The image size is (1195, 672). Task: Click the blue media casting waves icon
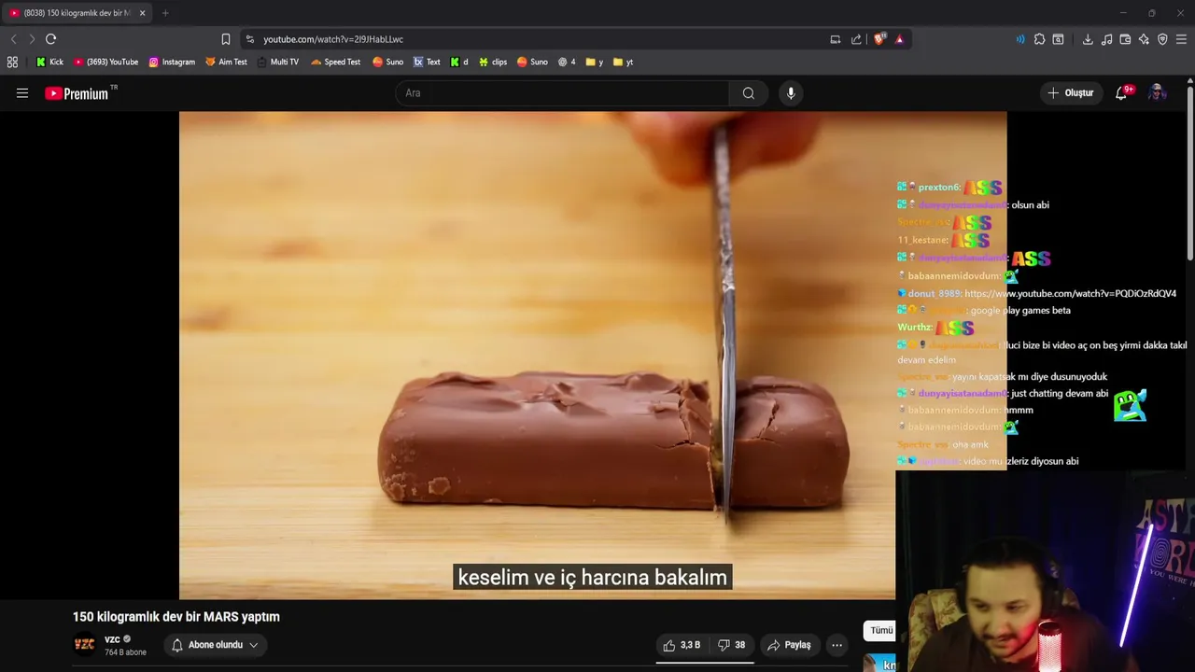pos(1020,39)
